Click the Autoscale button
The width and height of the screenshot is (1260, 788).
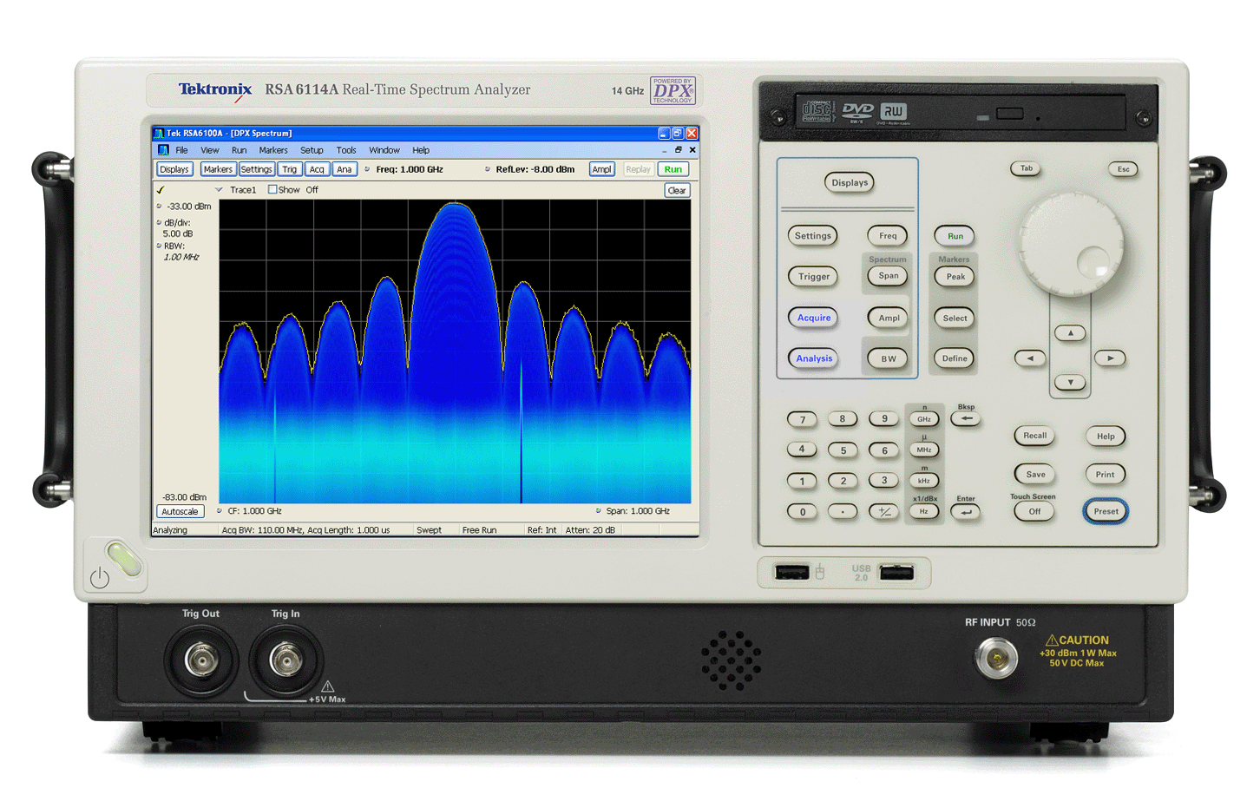pos(180,512)
